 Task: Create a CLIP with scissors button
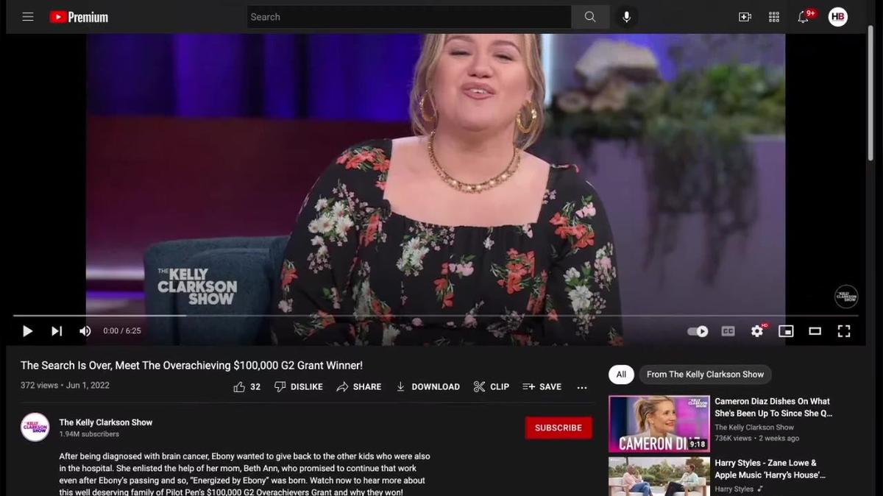click(491, 386)
